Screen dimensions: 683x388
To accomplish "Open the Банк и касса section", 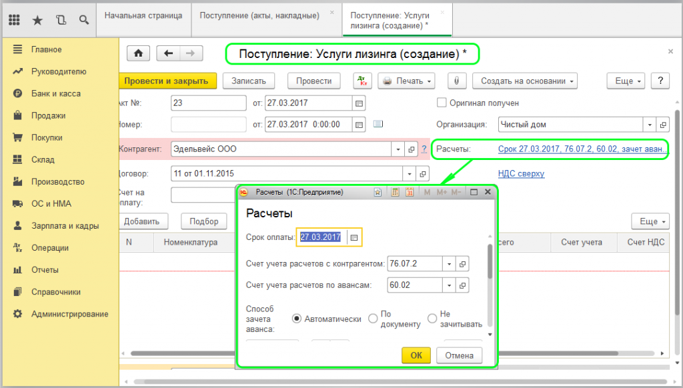I will coord(55,93).
